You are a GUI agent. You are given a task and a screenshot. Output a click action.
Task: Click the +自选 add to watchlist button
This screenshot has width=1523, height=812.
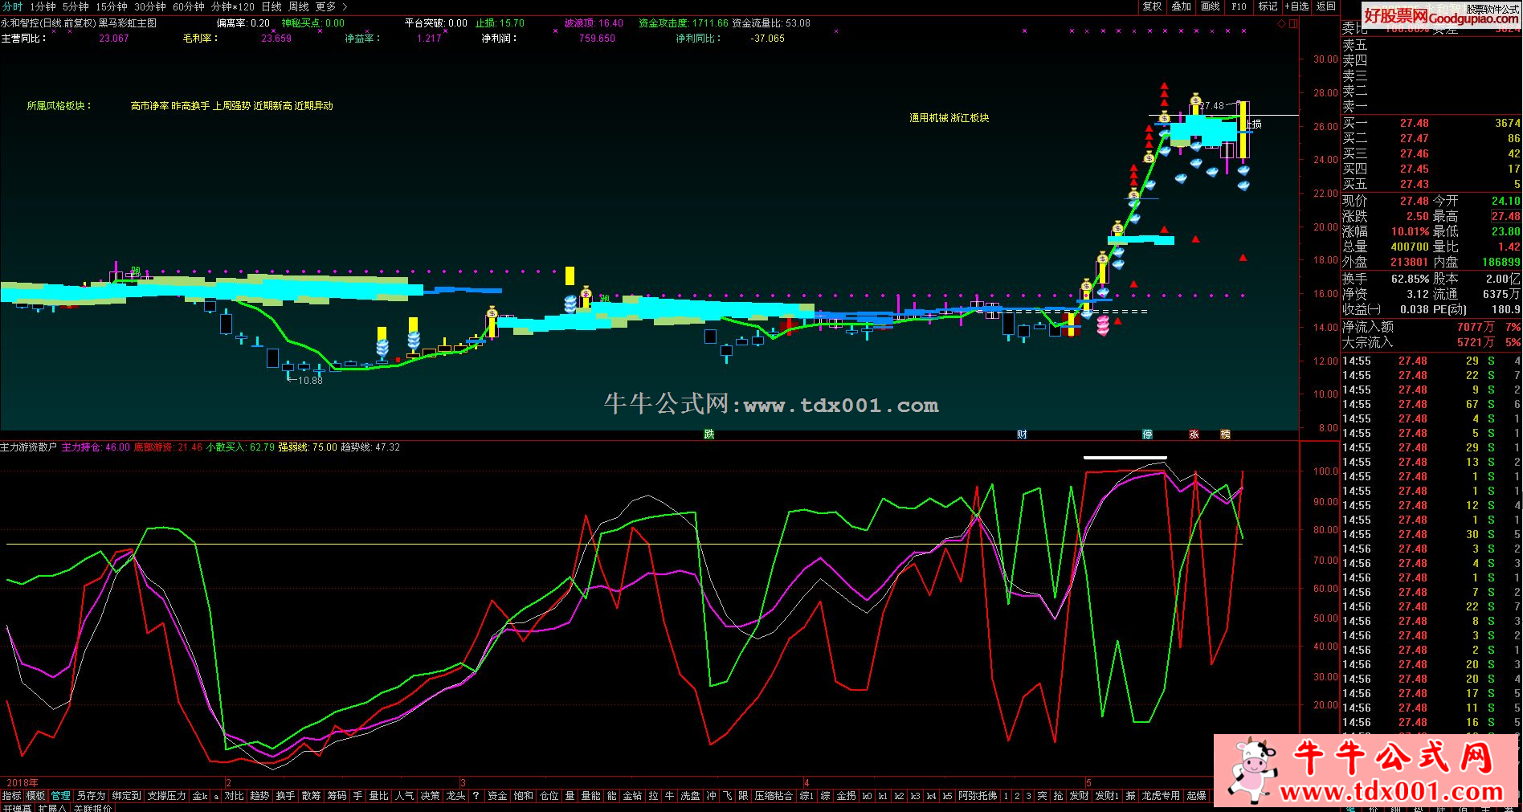(1297, 6)
